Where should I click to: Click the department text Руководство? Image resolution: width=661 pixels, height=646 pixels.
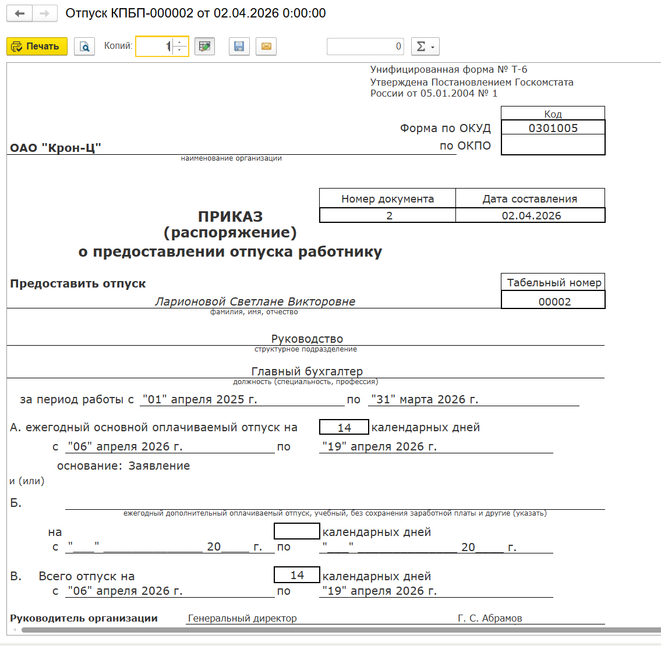[307, 339]
